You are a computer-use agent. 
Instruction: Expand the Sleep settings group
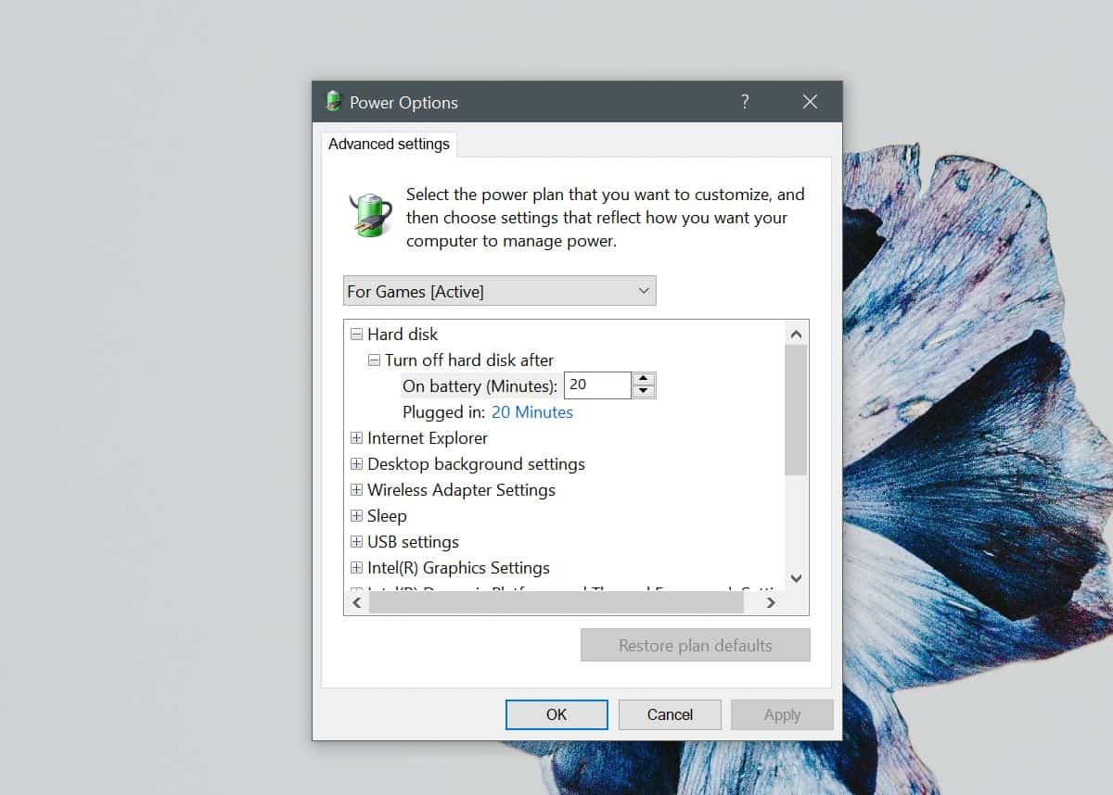pos(356,515)
